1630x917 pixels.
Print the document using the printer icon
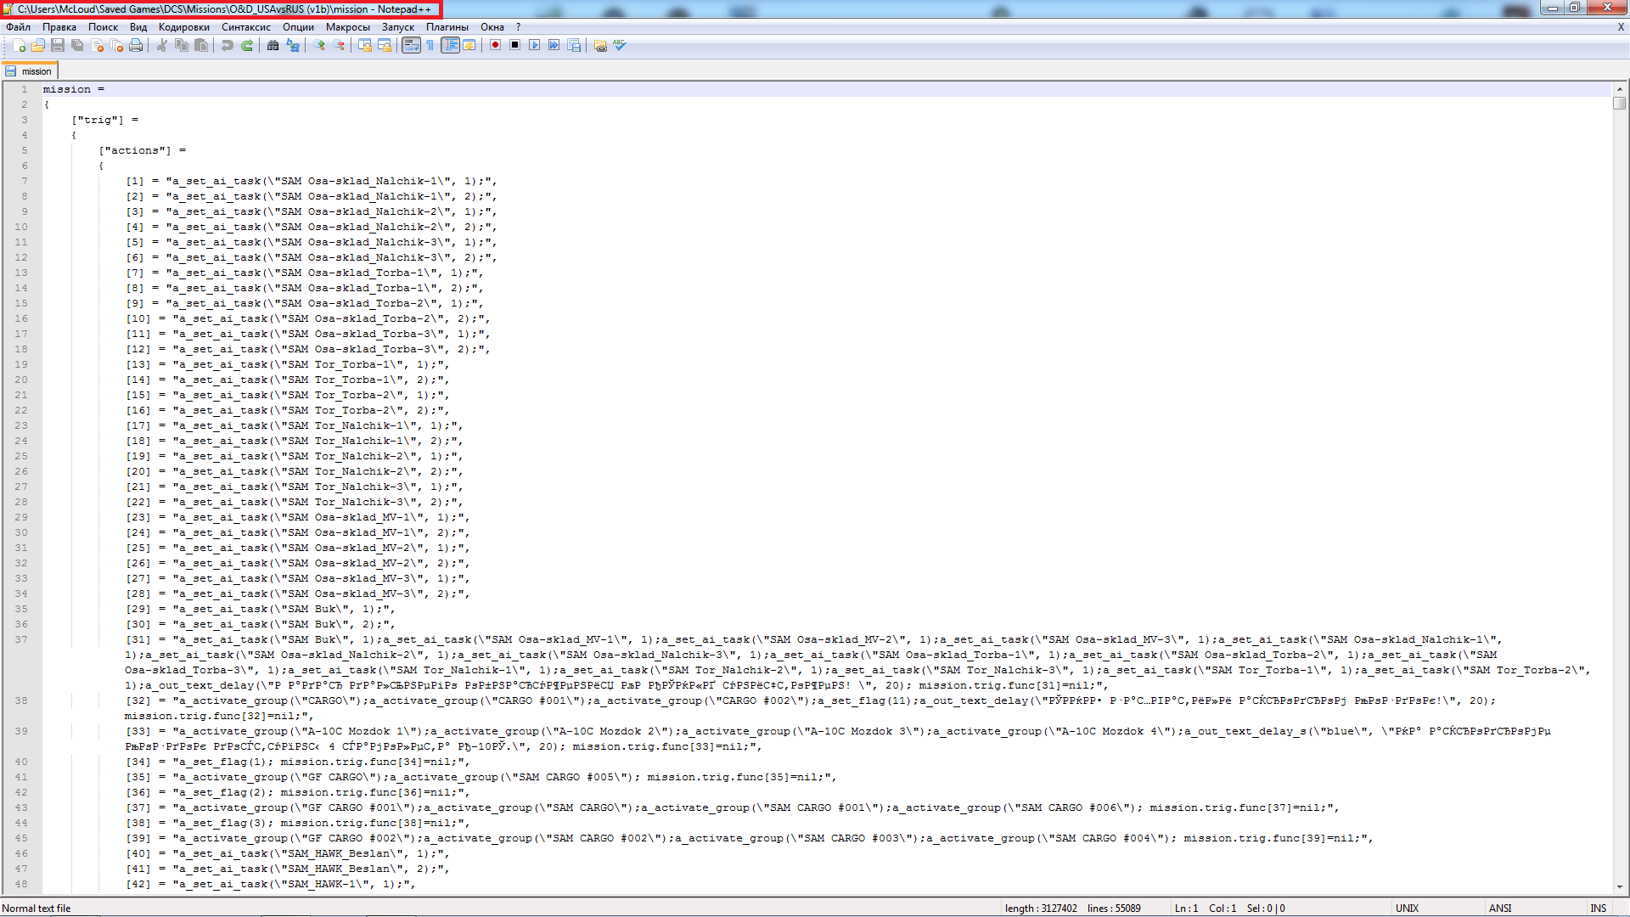[x=136, y=46]
